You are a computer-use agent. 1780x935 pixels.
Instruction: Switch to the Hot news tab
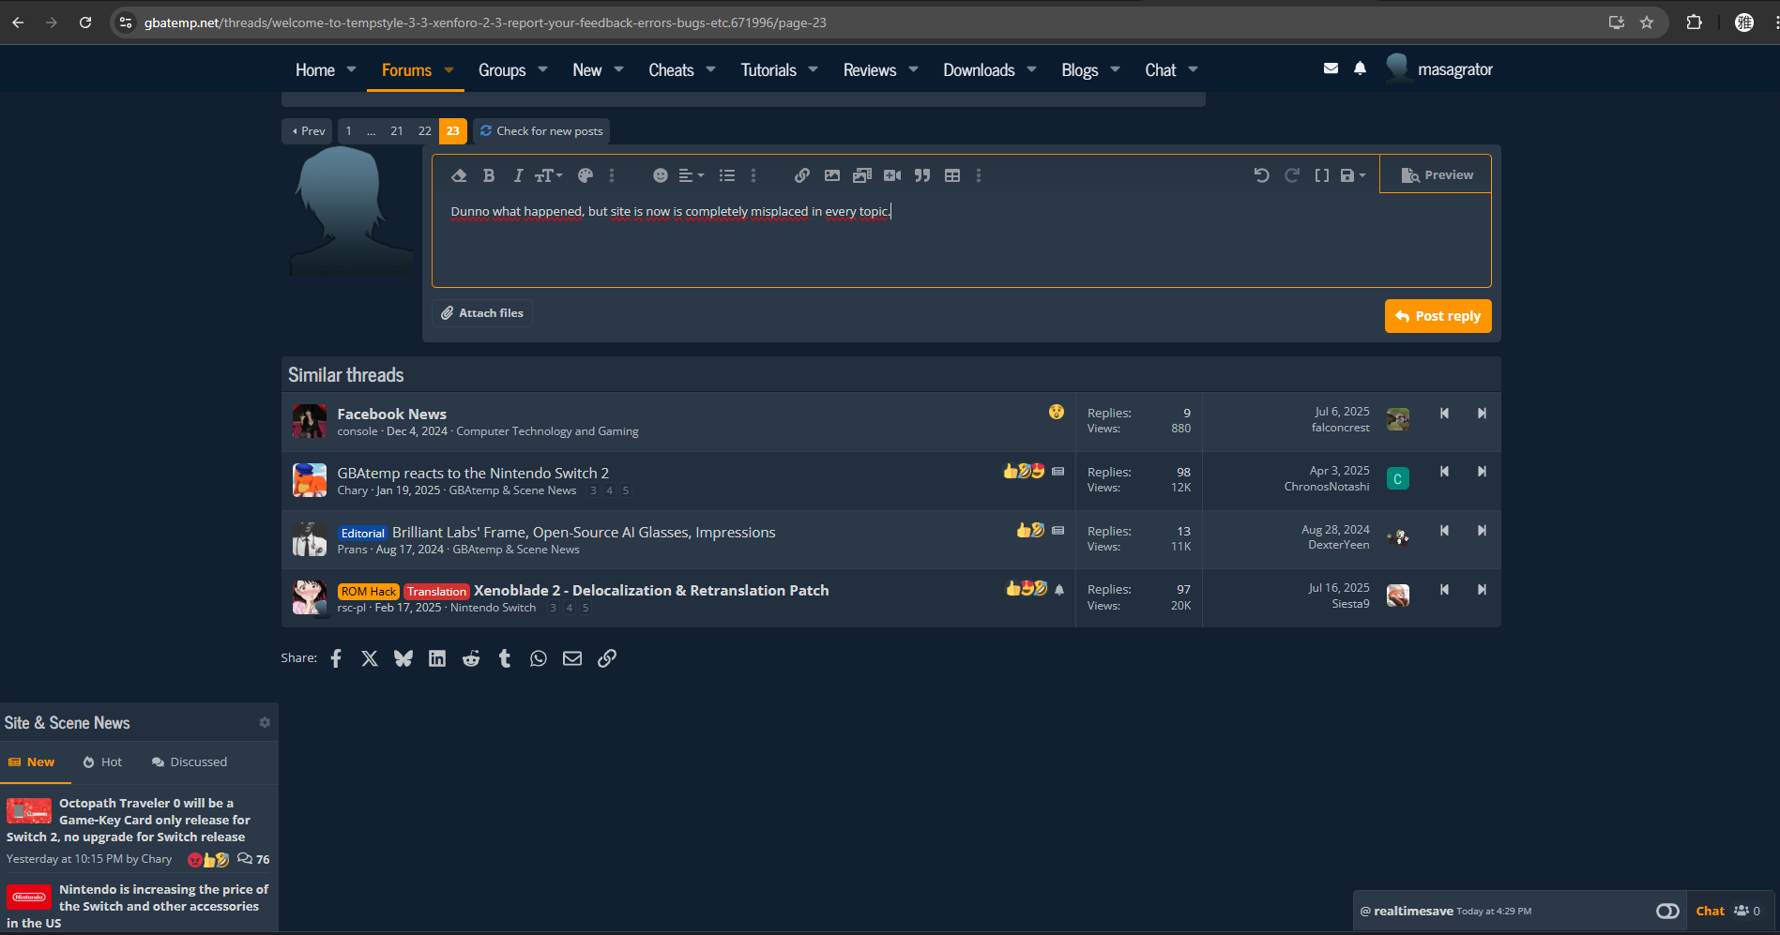click(x=102, y=762)
